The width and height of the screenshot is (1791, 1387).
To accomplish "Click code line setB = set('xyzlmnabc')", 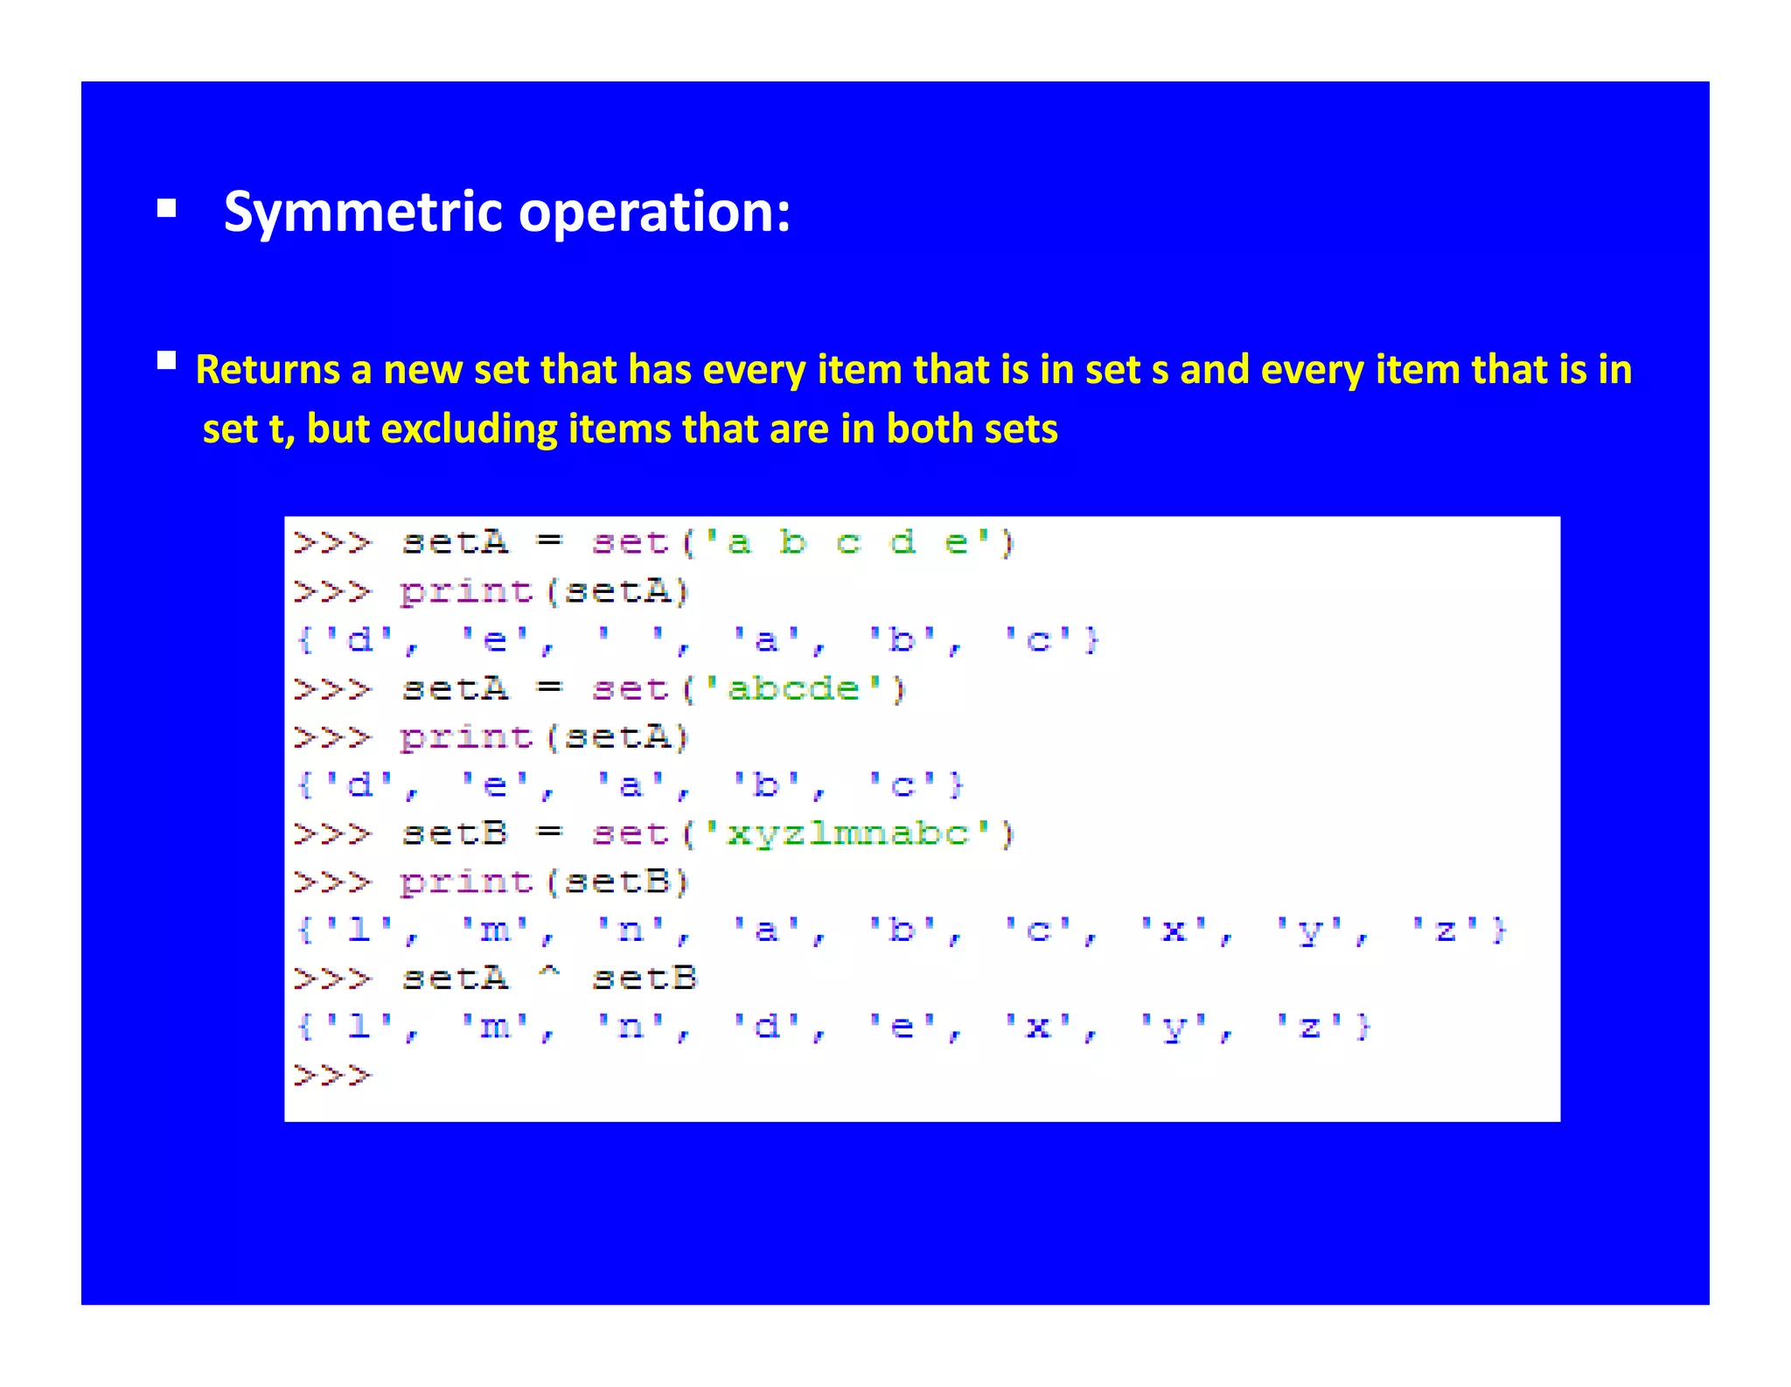I will pyautogui.click(x=653, y=833).
